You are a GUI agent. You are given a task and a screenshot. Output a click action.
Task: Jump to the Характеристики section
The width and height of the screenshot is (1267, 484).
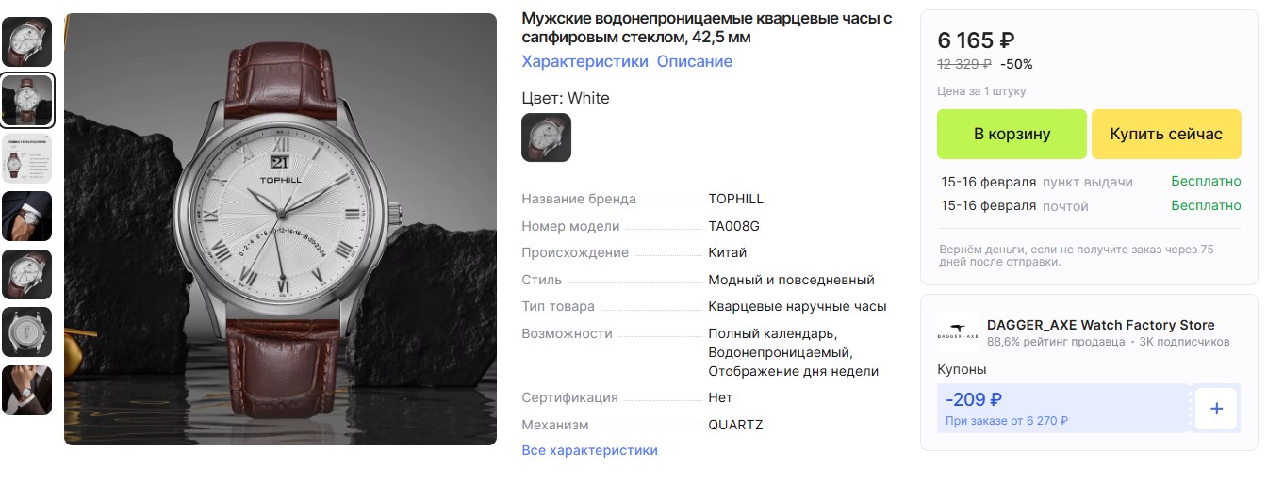[x=584, y=61]
